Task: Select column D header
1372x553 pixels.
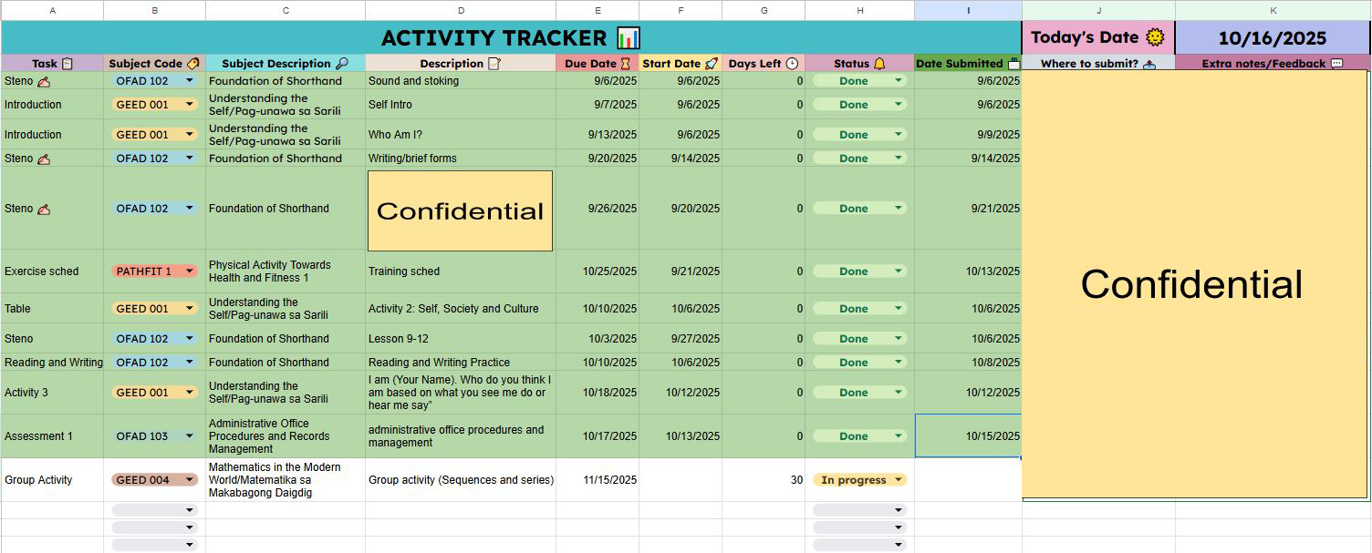Action: click(461, 10)
